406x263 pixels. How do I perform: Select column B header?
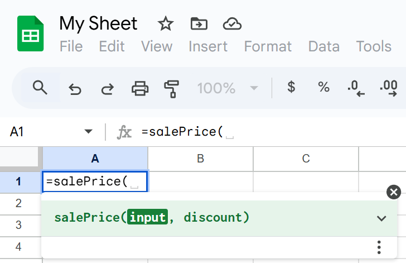(200, 159)
